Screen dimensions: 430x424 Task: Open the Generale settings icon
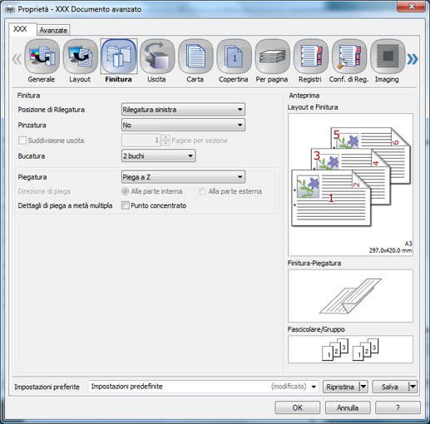pyautogui.click(x=42, y=57)
